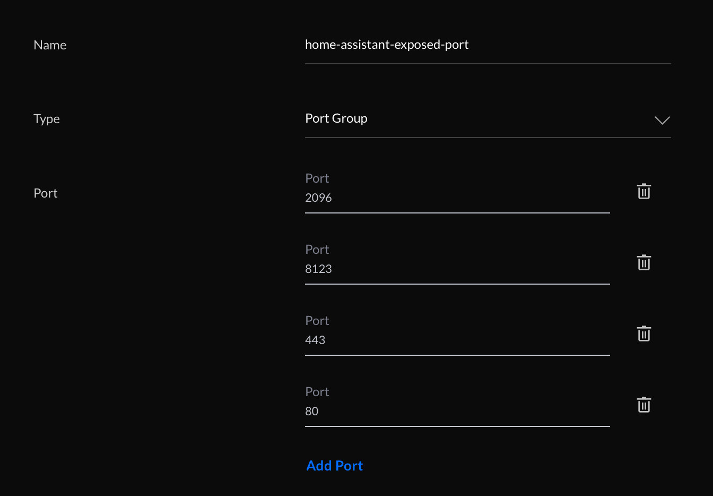Remove port 443 using trash icon
The image size is (713, 496).
(644, 333)
